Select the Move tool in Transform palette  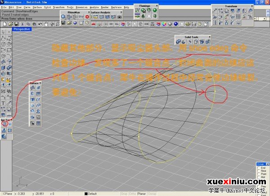coord(215,11)
